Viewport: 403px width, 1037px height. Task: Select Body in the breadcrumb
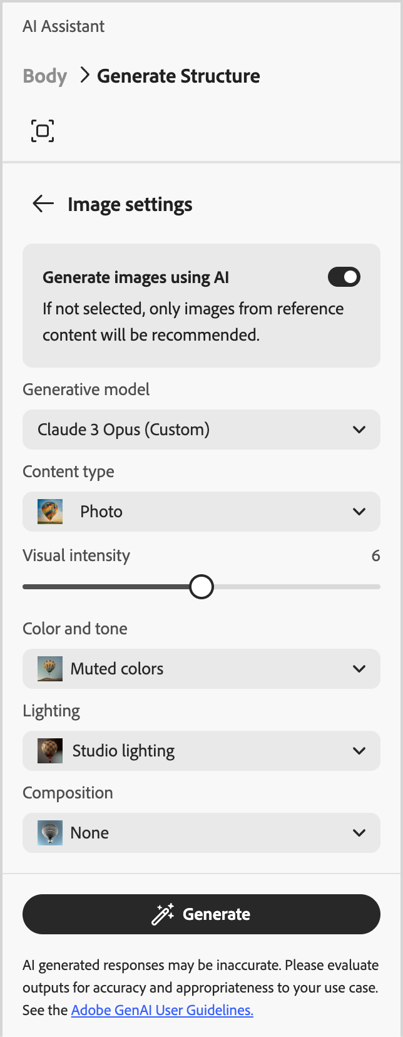tap(44, 76)
